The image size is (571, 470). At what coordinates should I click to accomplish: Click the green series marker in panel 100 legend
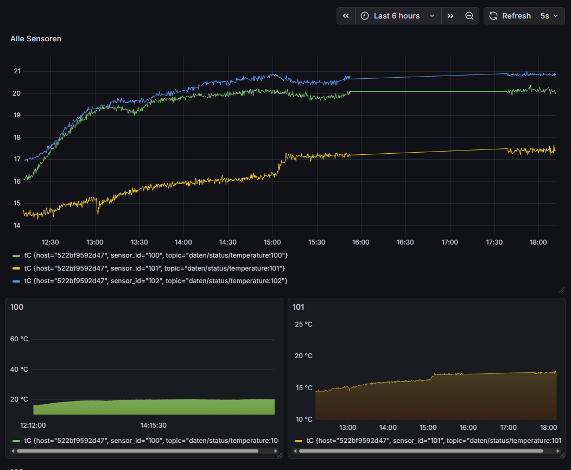[16, 441]
